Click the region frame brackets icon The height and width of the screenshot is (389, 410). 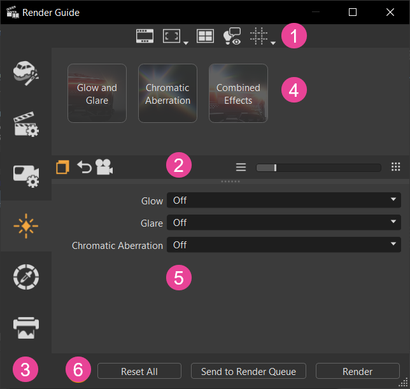tap(171, 36)
